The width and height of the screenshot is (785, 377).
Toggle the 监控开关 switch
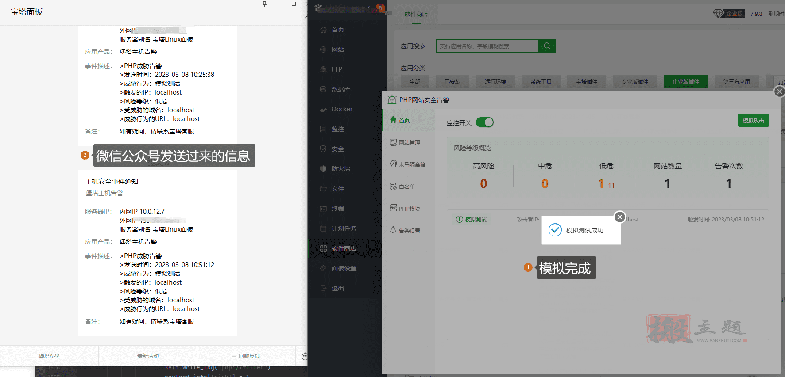click(485, 122)
